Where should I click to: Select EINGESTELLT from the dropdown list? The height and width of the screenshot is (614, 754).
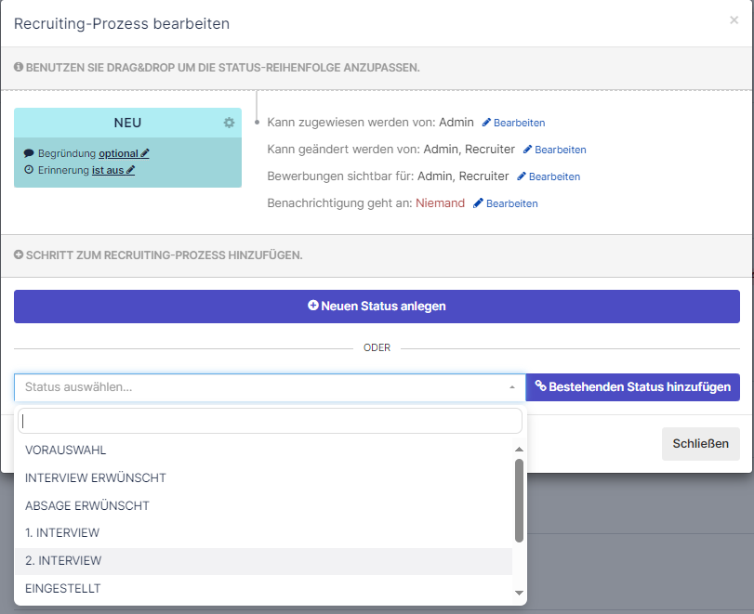pyautogui.click(x=62, y=589)
